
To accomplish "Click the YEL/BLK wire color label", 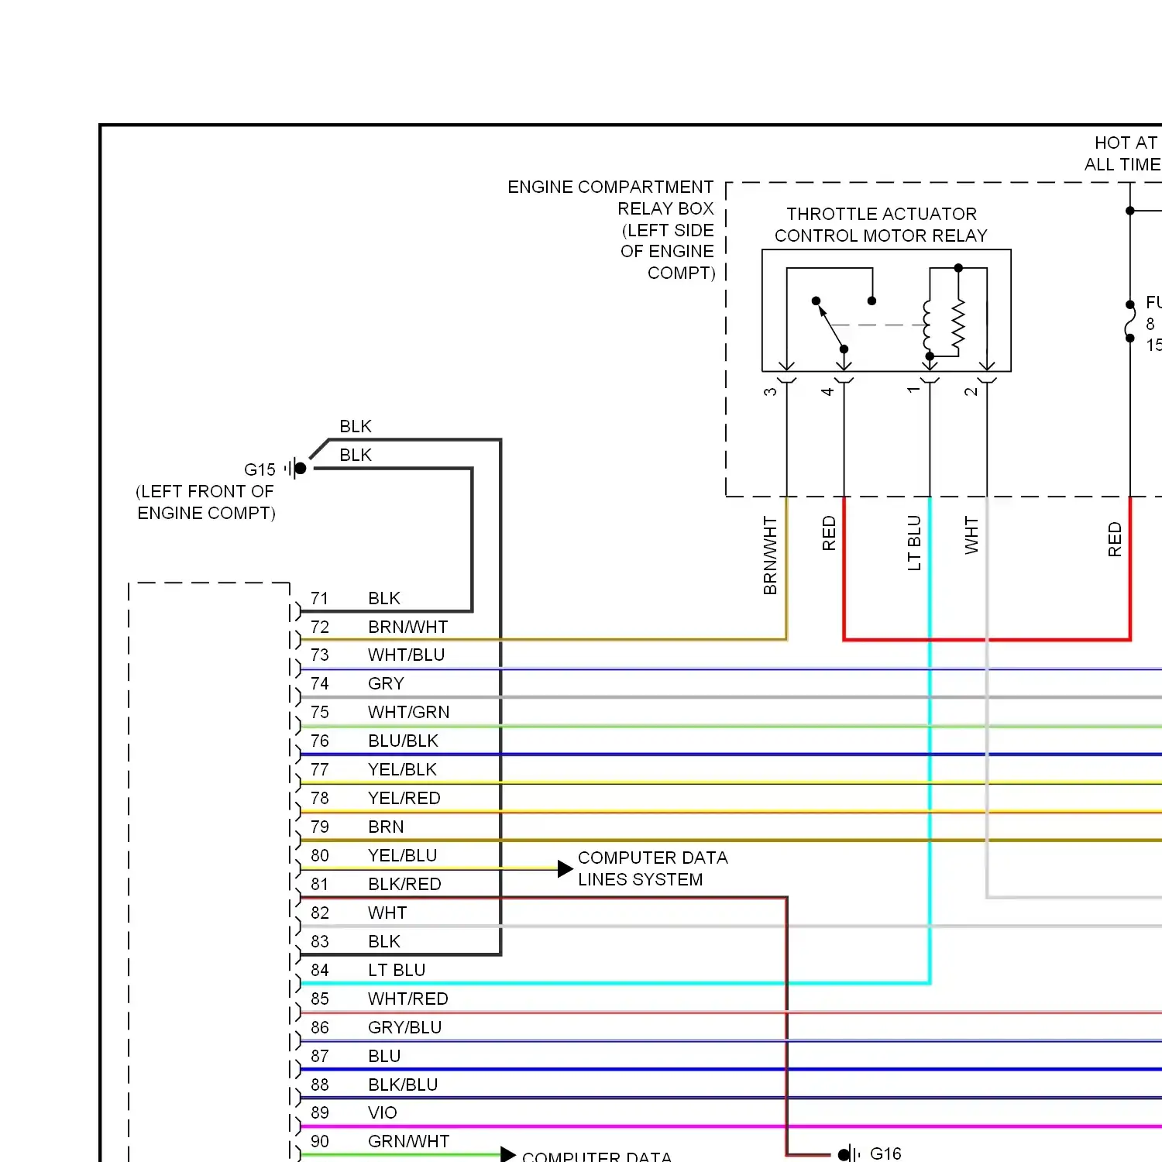I will coord(403,769).
